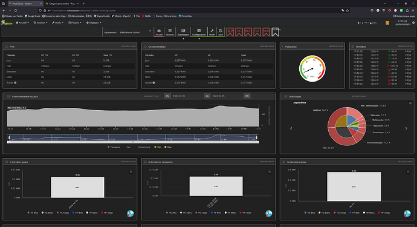Screen dimensions: 417x227
Task: Click weather icon in 4 dernières semaines
Action: pyautogui.click(x=268, y=214)
